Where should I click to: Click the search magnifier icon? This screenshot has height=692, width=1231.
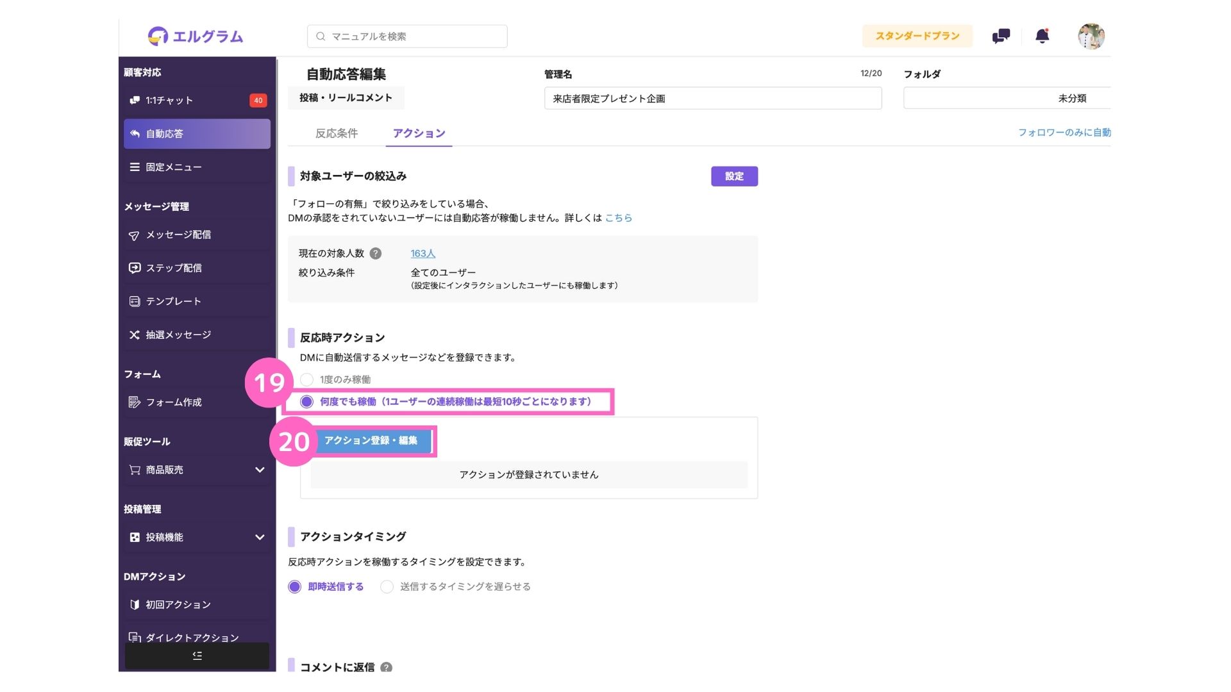pyautogui.click(x=321, y=37)
